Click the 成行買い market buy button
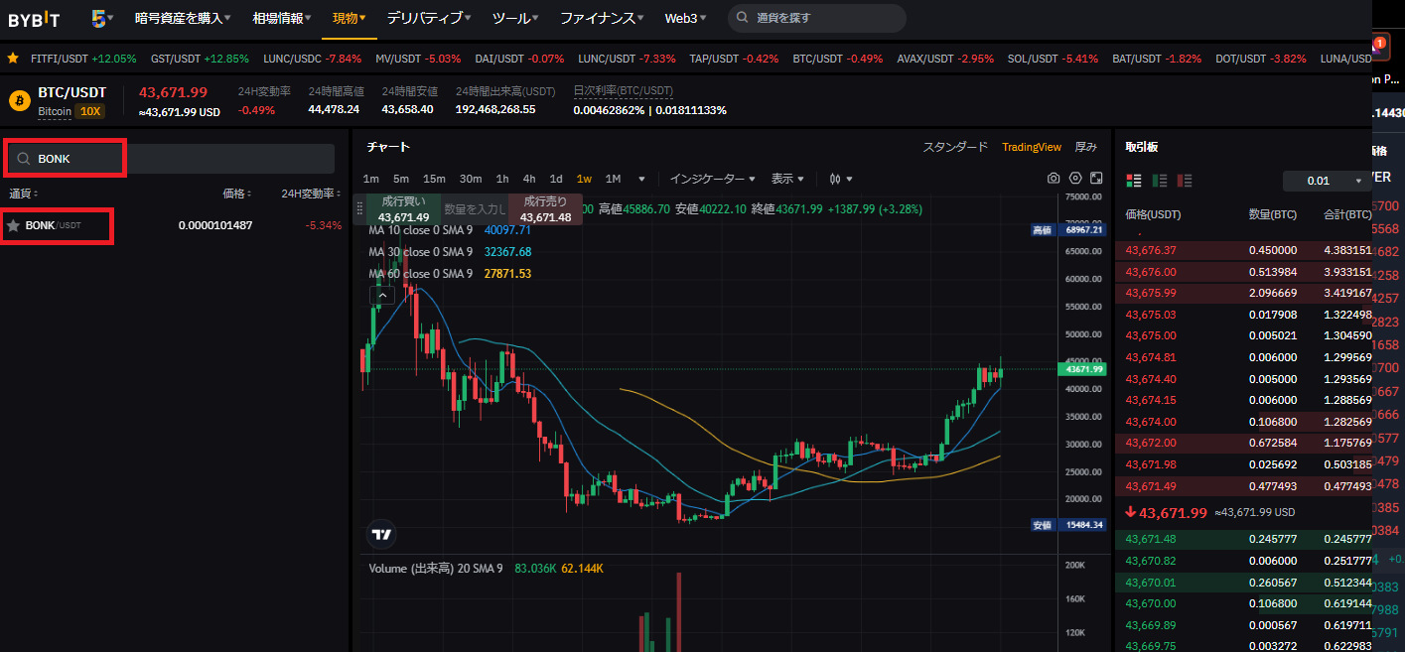Image resolution: width=1405 pixels, height=652 pixels. [x=404, y=209]
